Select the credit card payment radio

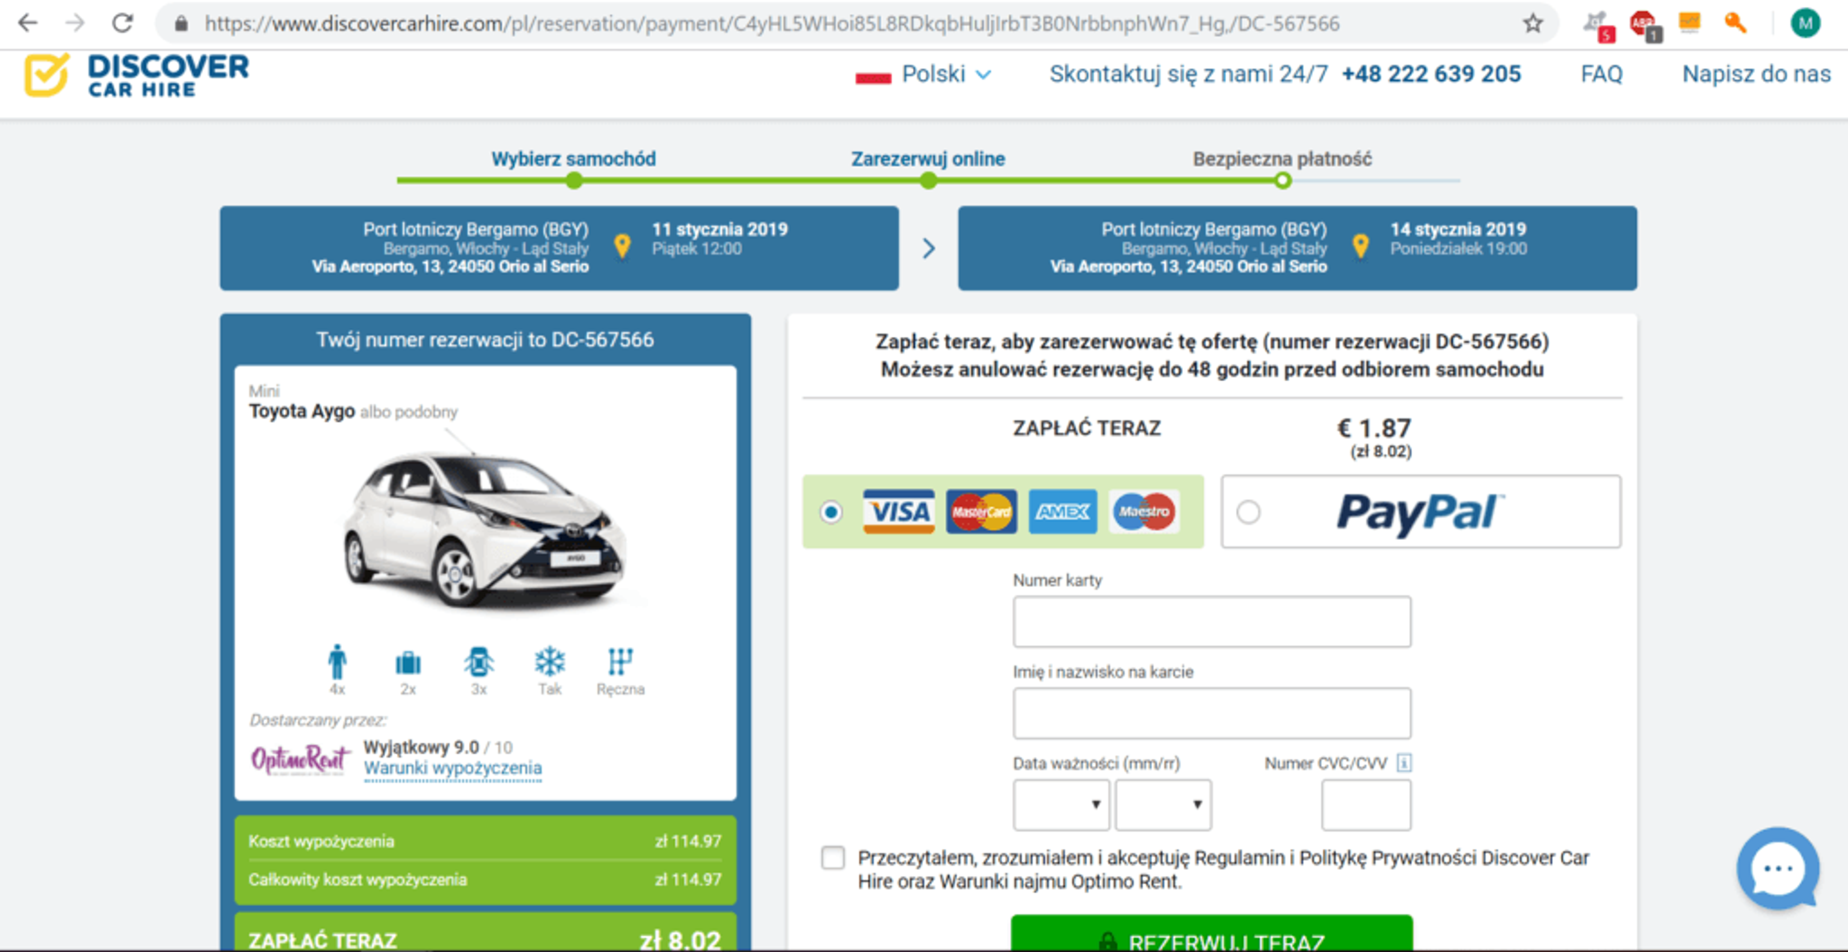(x=831, y=512)
